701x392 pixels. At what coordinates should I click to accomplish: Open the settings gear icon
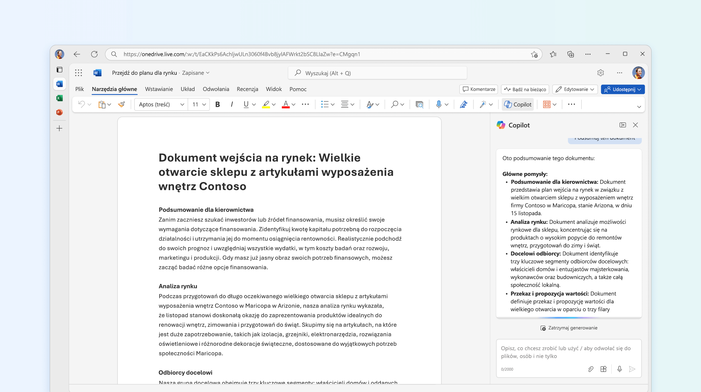pyautogui.click(x=600, y=73)
